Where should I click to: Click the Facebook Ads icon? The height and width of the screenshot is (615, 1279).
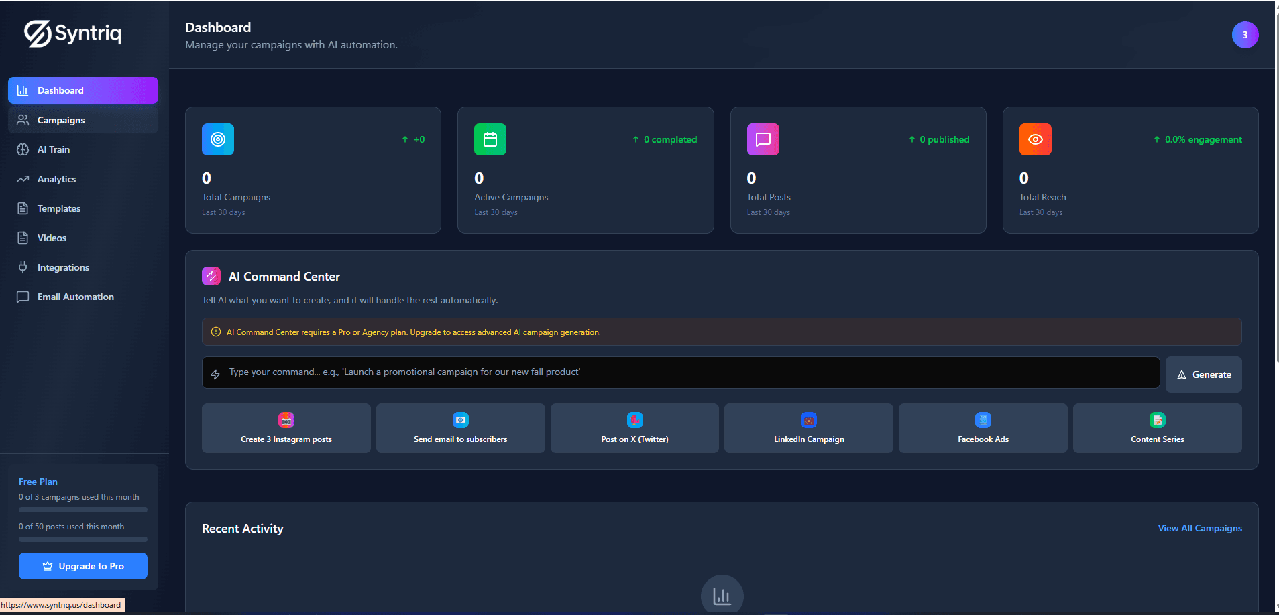click(x=983, y=420)
